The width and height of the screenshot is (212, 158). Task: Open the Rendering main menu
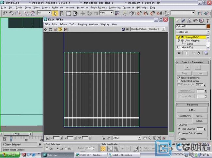(115, 7)
